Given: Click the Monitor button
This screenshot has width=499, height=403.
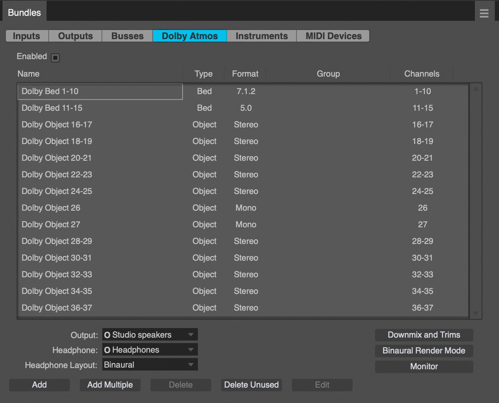Looking at the screenshot, I should (424, 366).
